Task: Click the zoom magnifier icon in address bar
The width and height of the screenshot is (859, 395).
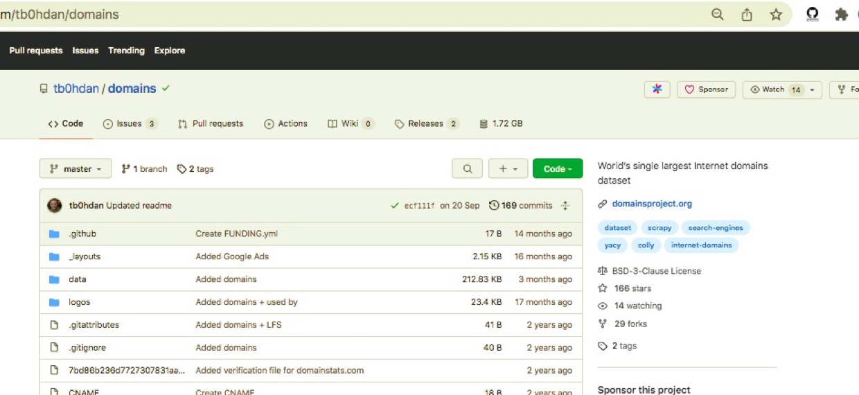Action: [x=718, y=15]
